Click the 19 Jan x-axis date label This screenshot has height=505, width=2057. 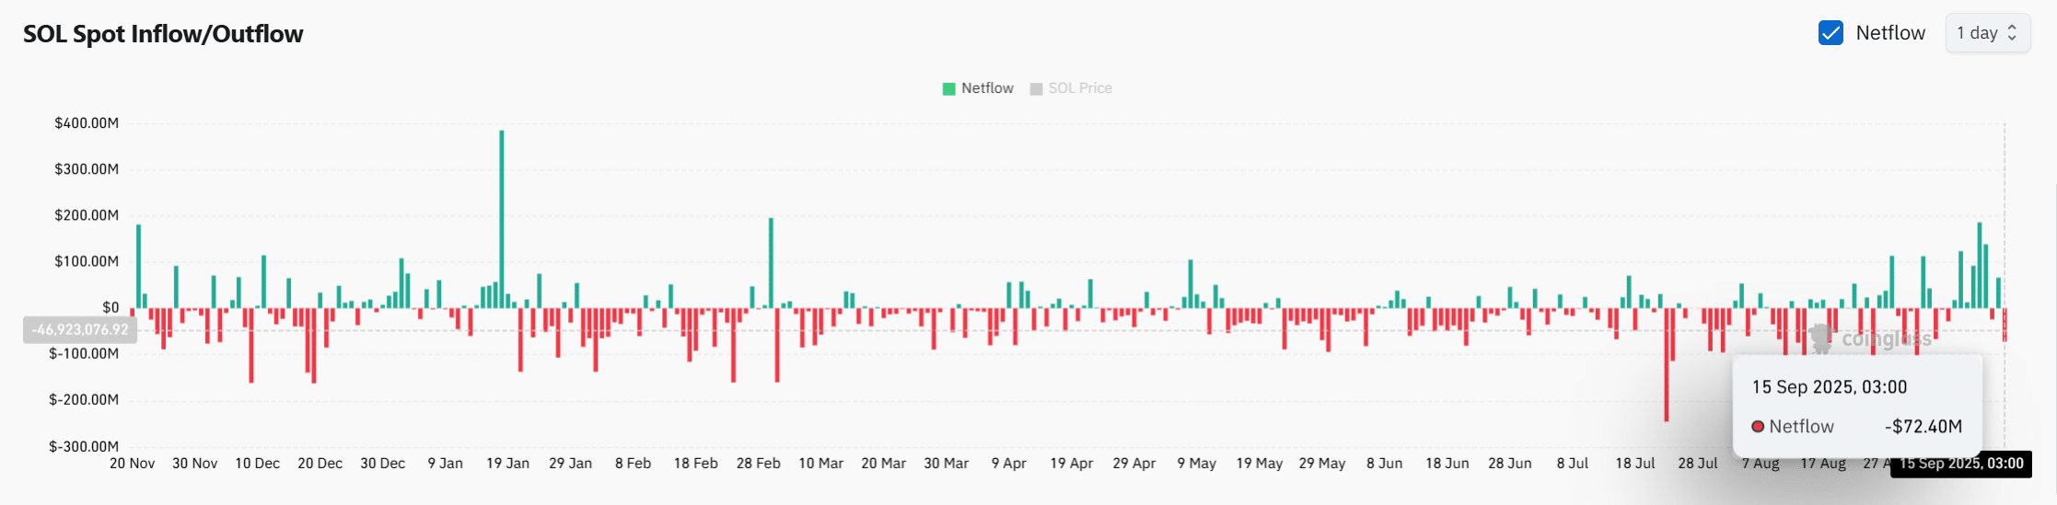(x=507, y=464)
